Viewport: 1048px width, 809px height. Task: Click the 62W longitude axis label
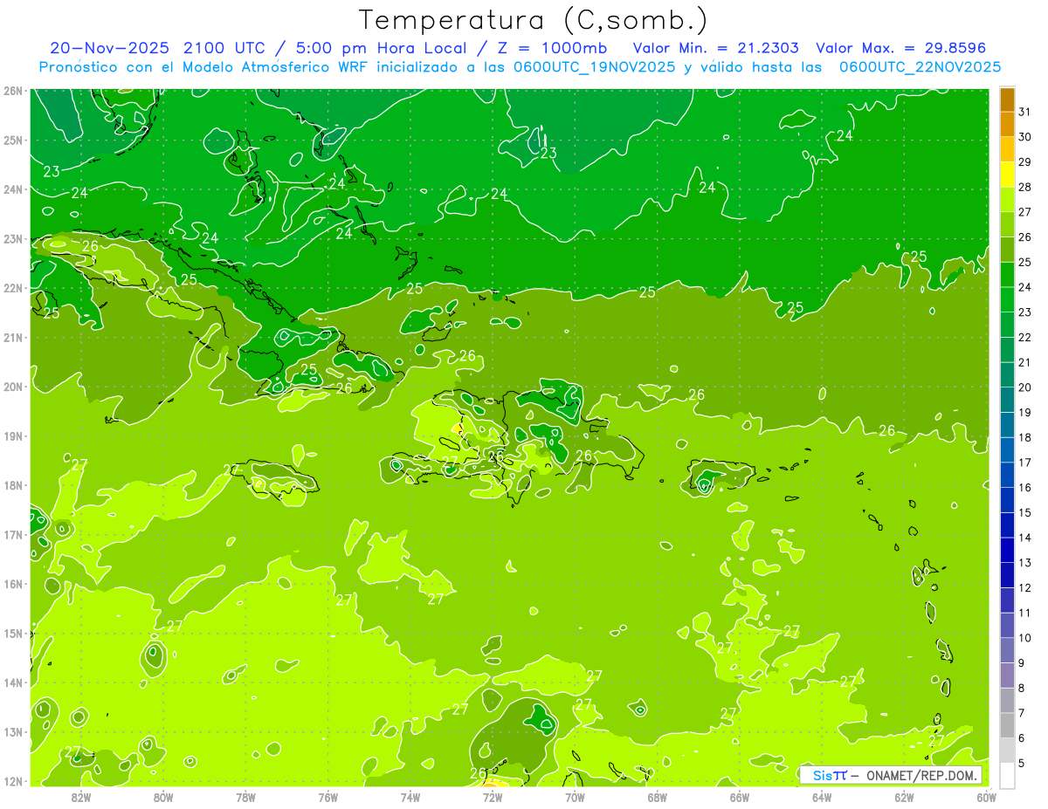(905, 797)
